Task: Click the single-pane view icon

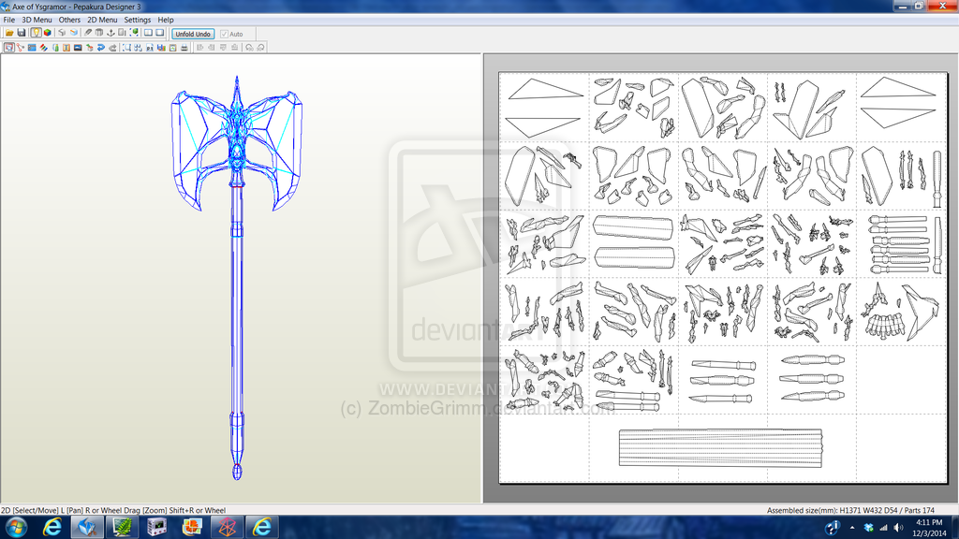Action: pos(160,33)
